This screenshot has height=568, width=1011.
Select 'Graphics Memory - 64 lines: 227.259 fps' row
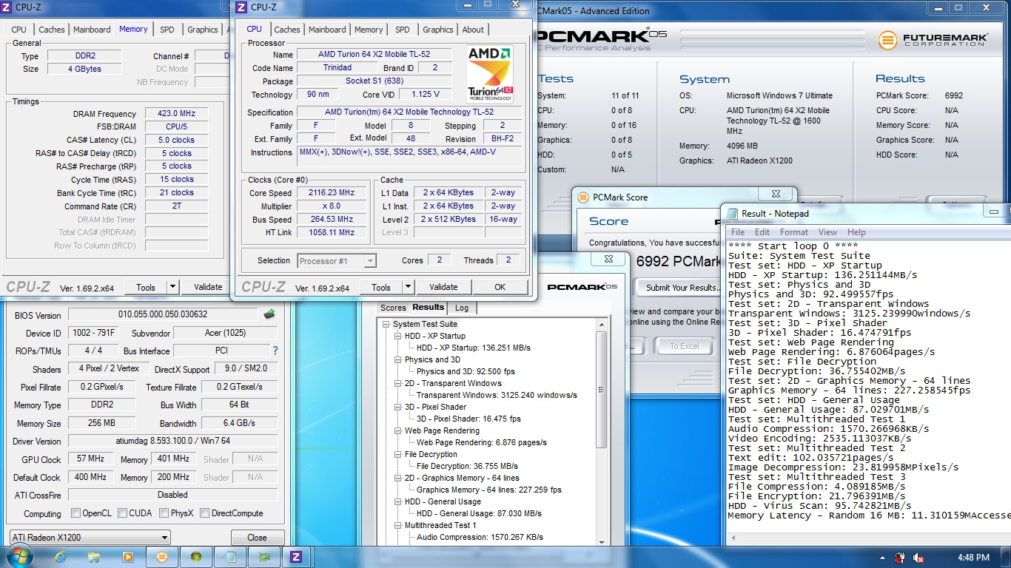489,490
